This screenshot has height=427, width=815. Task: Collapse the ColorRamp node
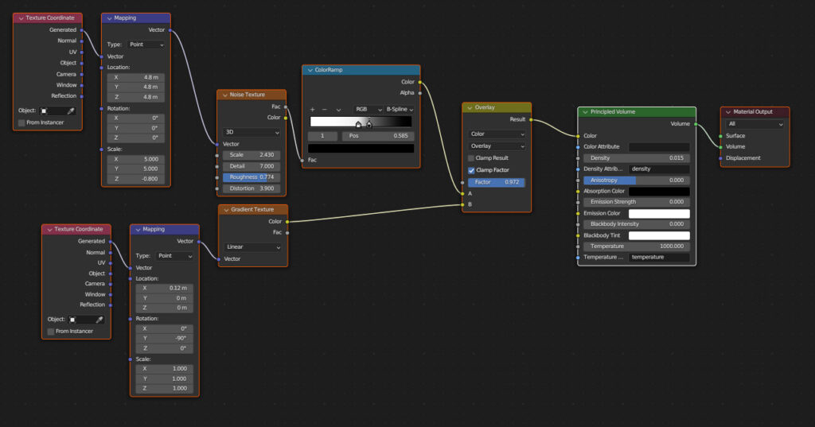point(310,70)
